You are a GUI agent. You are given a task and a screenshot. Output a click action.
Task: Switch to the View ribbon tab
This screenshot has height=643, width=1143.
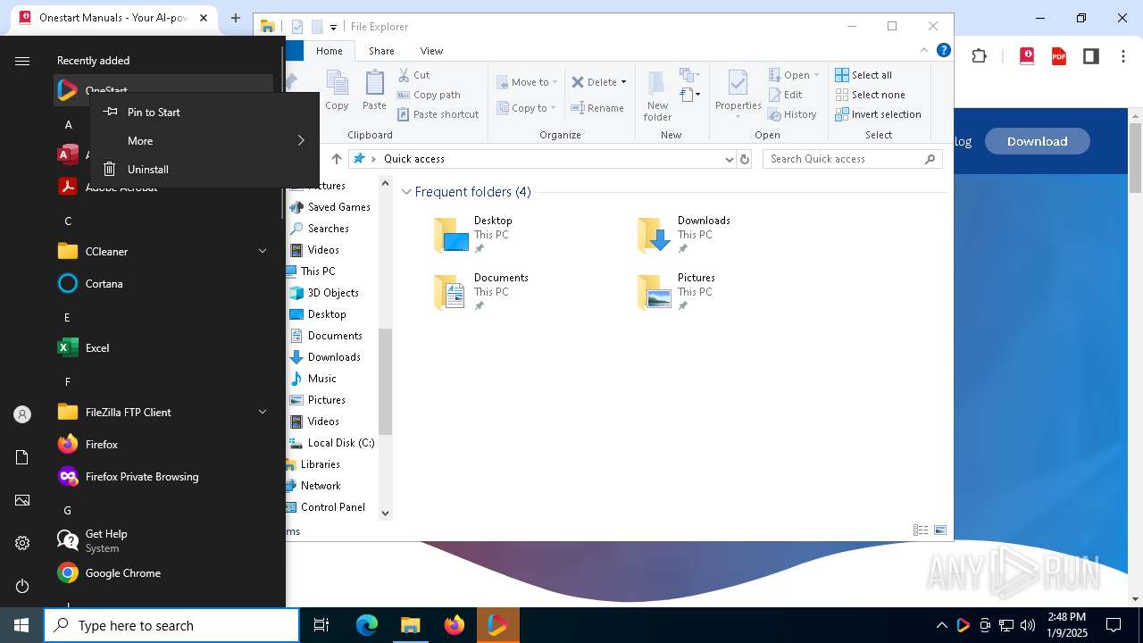(x=431, y=51)
